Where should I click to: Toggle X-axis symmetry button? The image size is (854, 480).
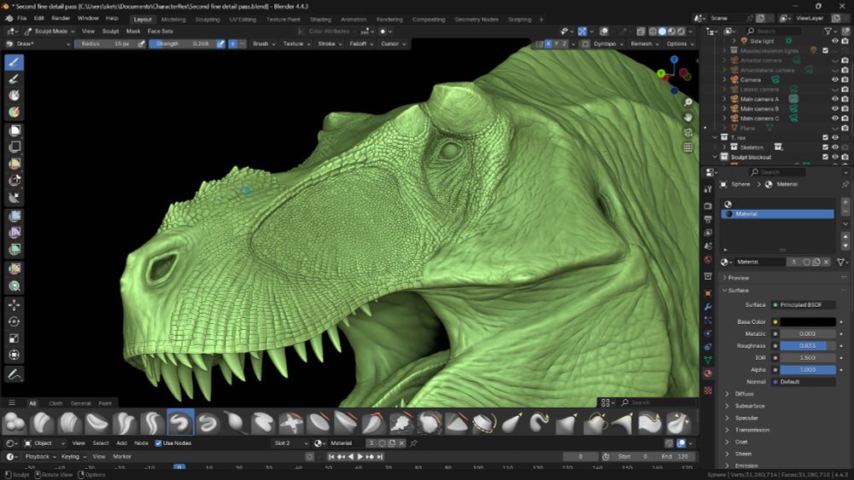click(x=548, y=43)
